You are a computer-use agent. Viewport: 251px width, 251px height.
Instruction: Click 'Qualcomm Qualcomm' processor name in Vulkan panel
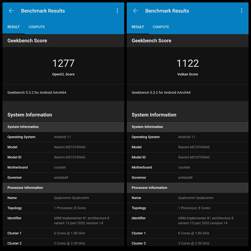(195, 198)
